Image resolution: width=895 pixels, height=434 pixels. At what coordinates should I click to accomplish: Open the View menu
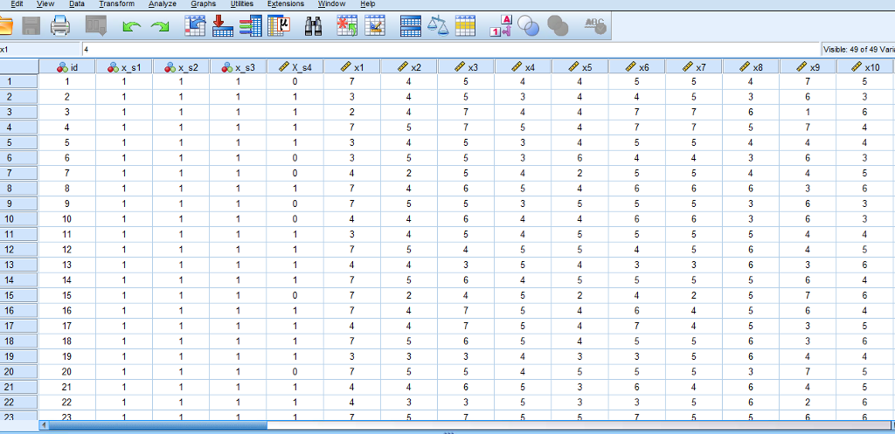click(x=45, y=4)
